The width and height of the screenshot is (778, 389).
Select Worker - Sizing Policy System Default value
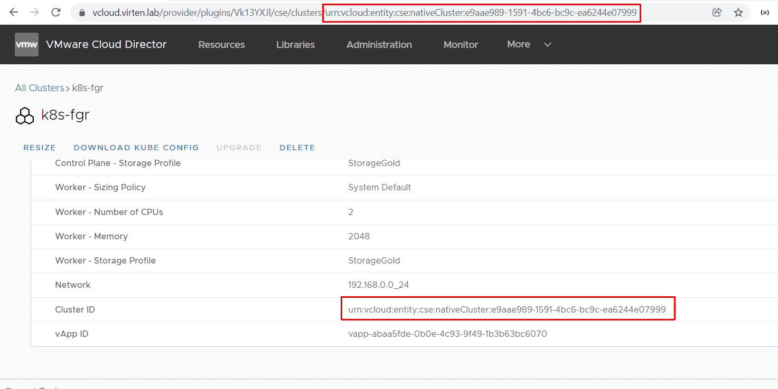[x=380, y=187]
